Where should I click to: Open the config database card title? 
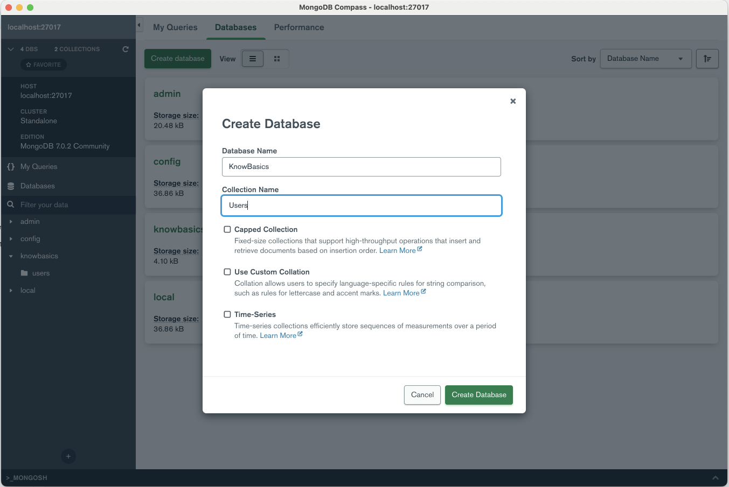(167, 161)
